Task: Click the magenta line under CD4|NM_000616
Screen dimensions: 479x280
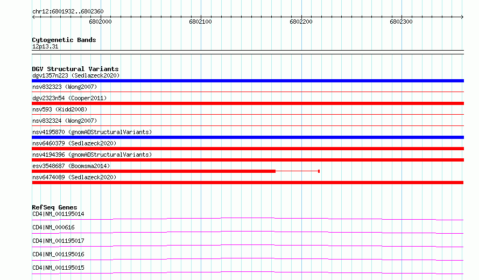Action: pos(248,232)
